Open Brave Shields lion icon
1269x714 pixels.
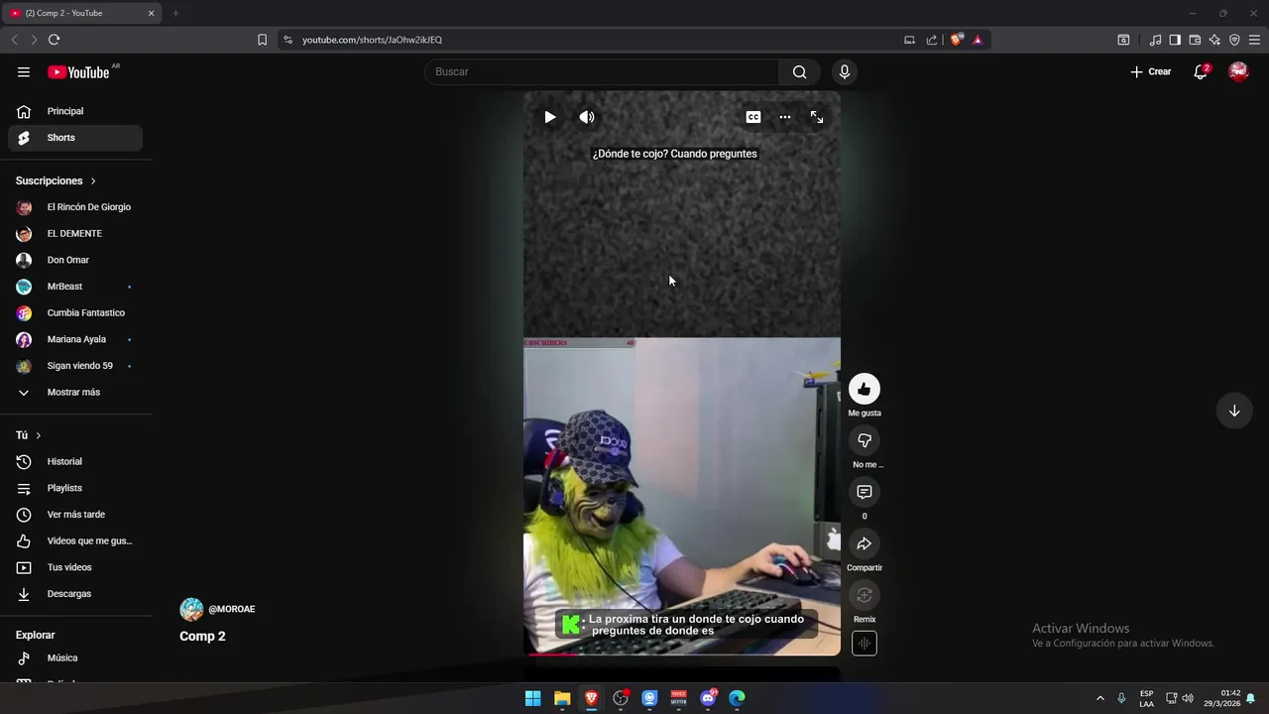(x=956, y=40)
